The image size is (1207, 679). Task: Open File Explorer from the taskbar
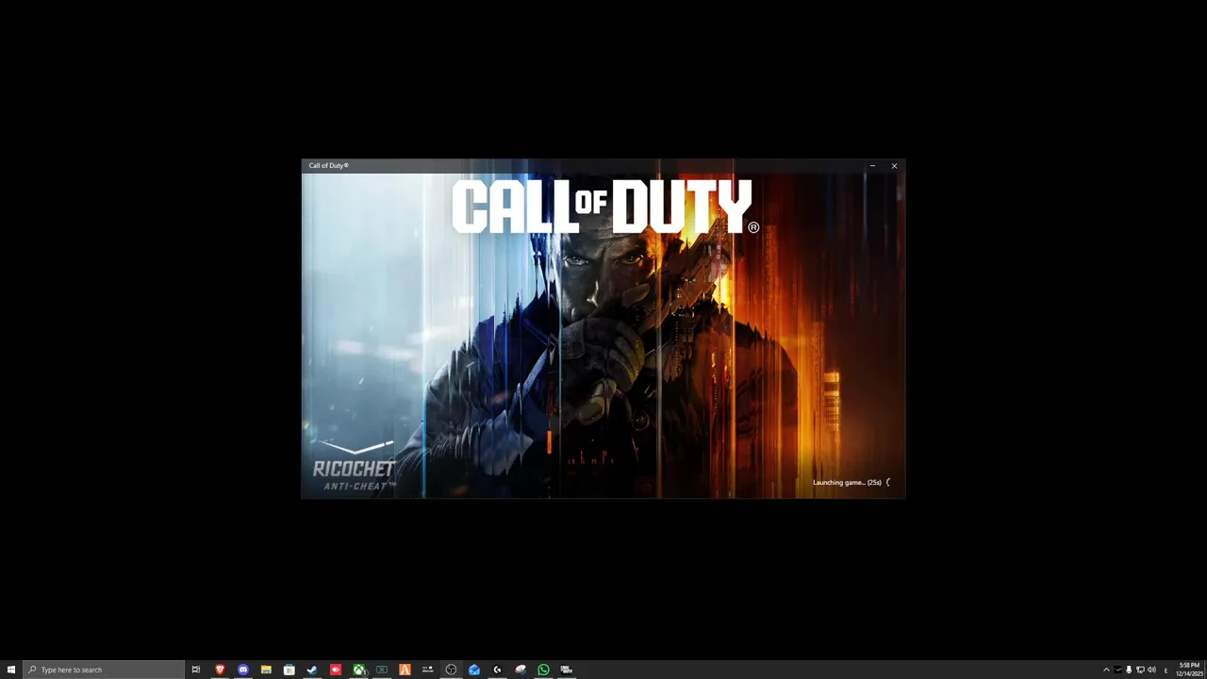pyautogui.click(x=266, y=670)
